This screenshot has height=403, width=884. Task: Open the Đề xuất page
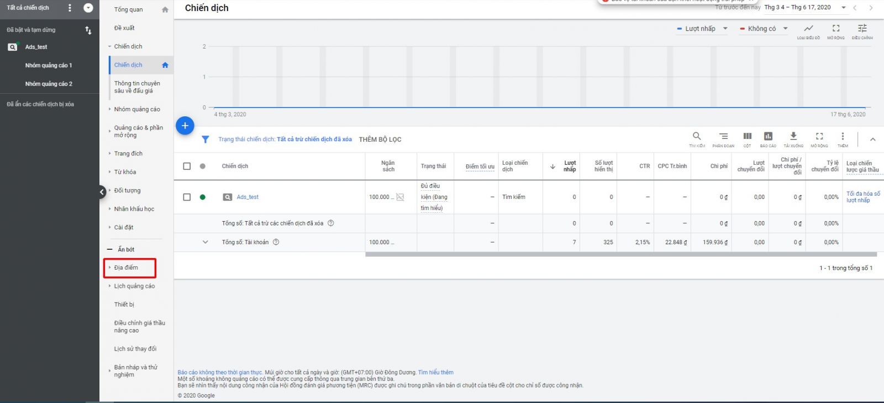pos(124,28)
